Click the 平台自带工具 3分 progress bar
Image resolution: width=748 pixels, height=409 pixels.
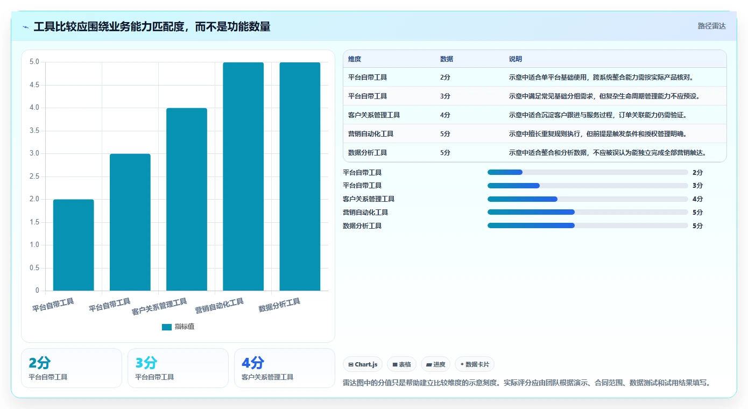[x=588, y=186]
